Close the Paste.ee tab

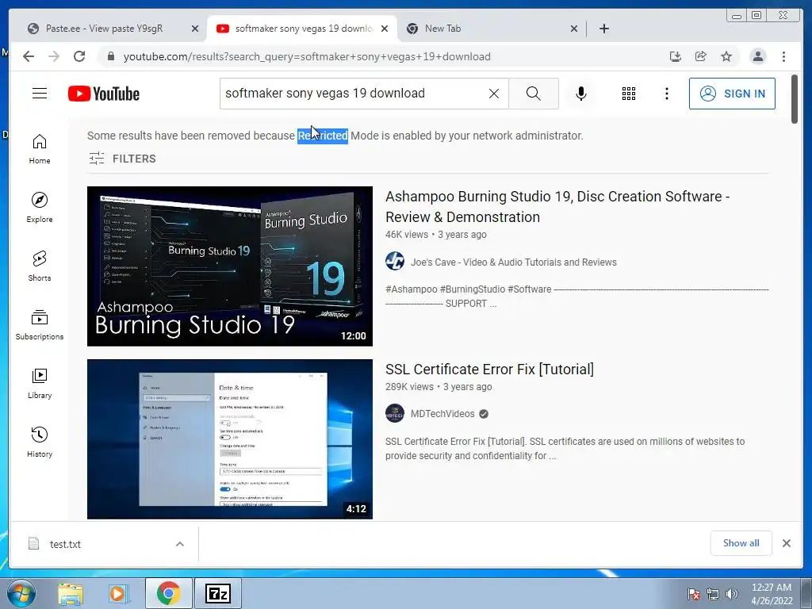pos(195,29)
